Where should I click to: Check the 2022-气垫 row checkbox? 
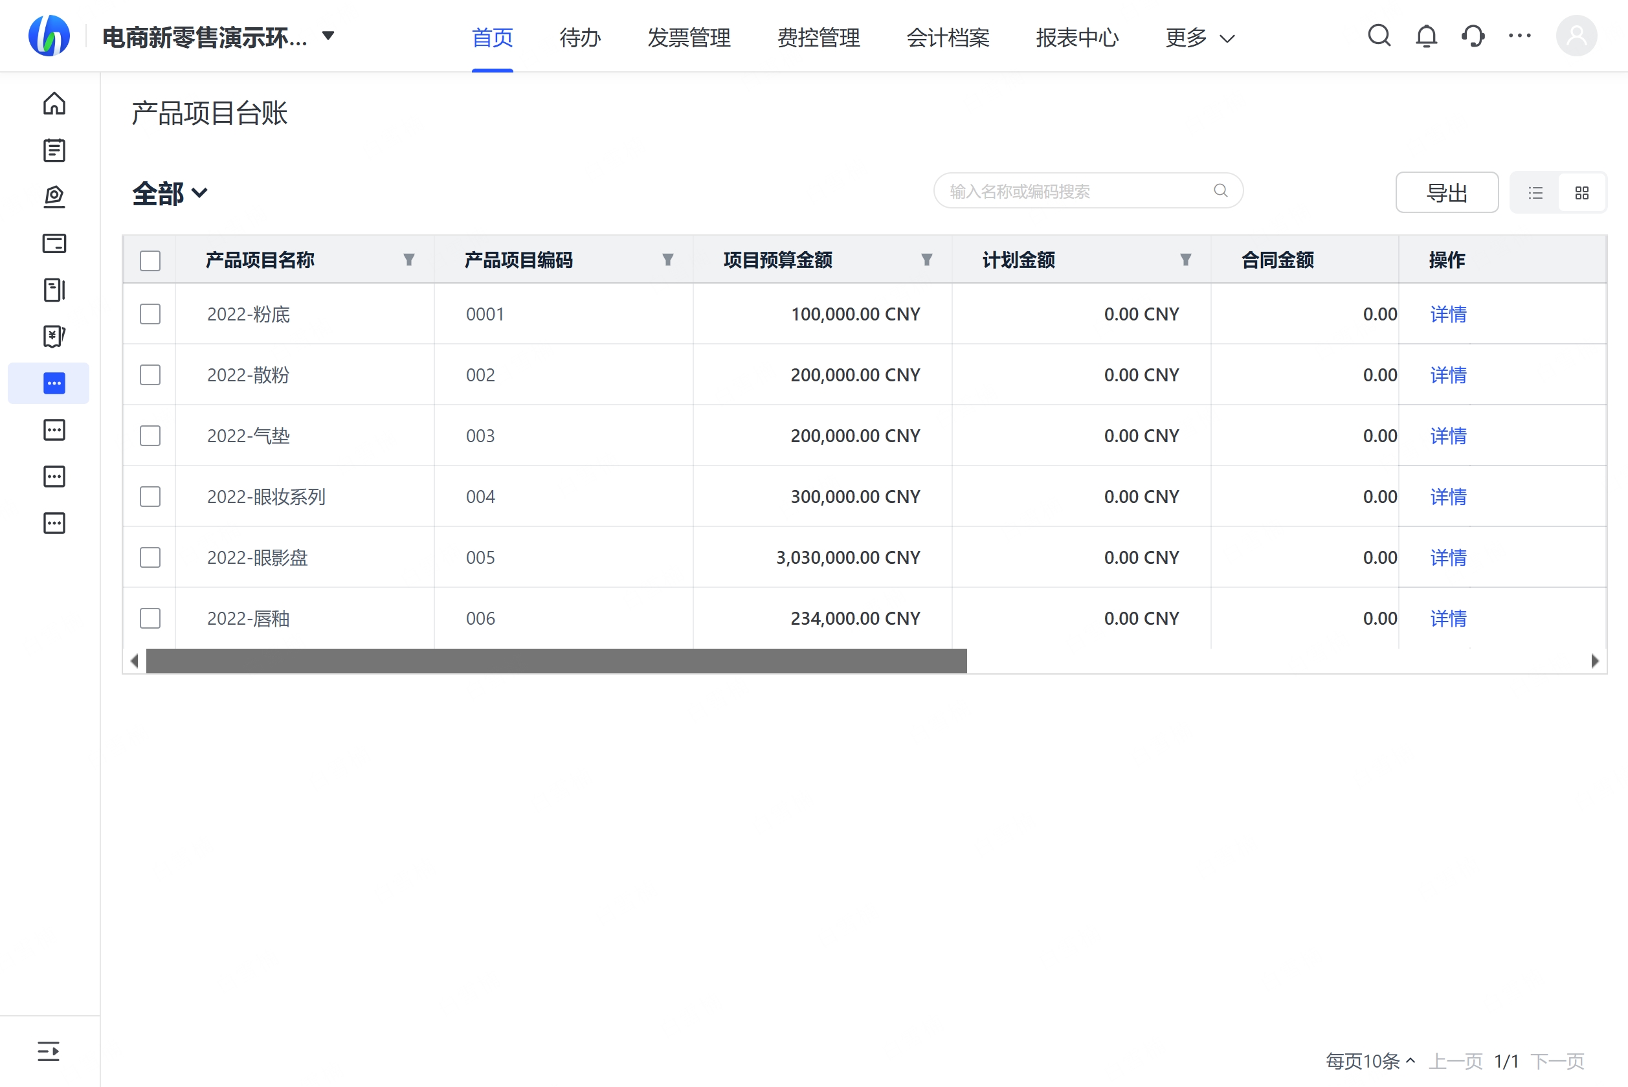(150, 436)
